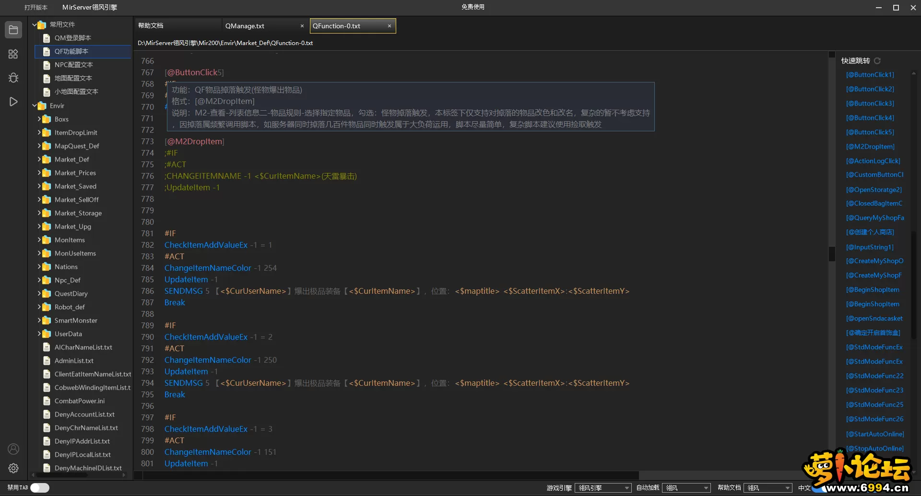
Task: Click the run play sidebar icon
Action: [x=13, y=102]
